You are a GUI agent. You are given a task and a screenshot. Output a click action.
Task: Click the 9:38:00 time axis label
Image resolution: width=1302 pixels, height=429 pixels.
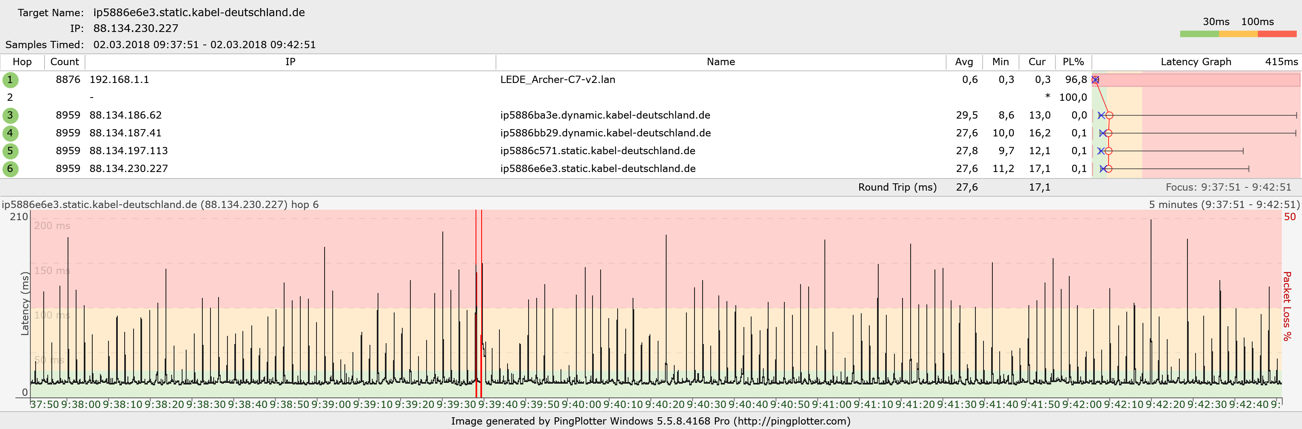[x=81, y=405]
